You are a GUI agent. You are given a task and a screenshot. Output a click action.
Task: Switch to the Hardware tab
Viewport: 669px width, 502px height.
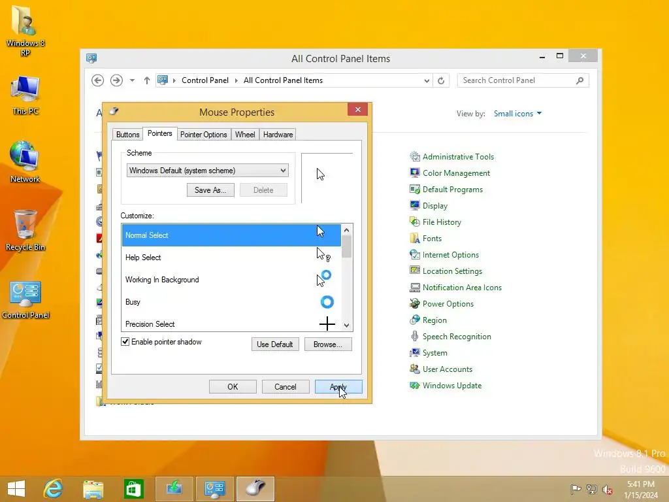pos(278,135)
